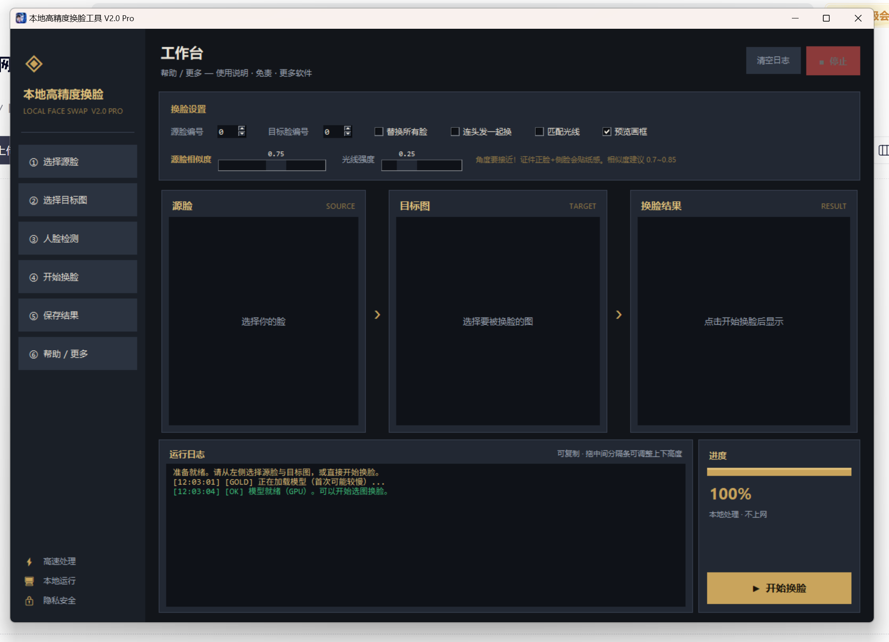Screen dimensions: 889x642
Task: Click the 0.75 similarity value
Action: (x=276, y=154)
